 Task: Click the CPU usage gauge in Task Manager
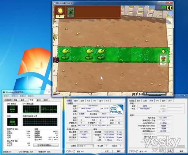[12, 109]
